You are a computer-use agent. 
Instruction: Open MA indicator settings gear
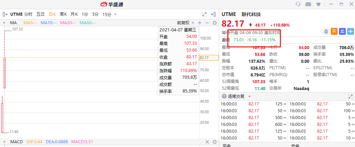tap(215, 23)
